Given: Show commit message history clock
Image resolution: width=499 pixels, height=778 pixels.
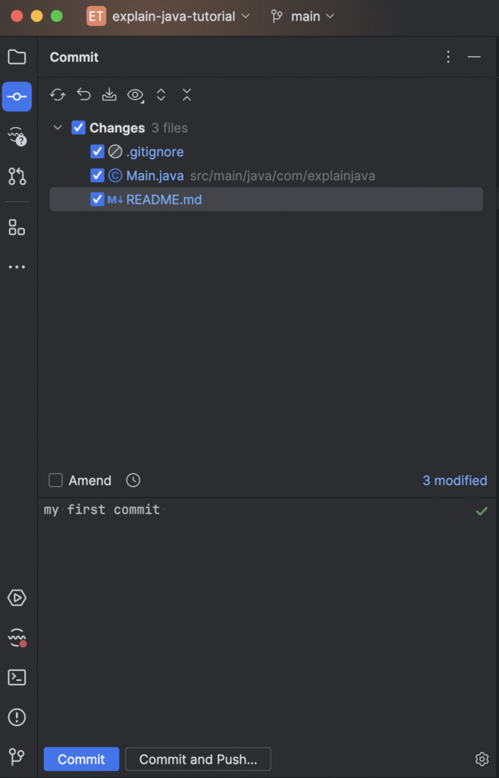Looking at the screenshot, I should click(133, 480).
